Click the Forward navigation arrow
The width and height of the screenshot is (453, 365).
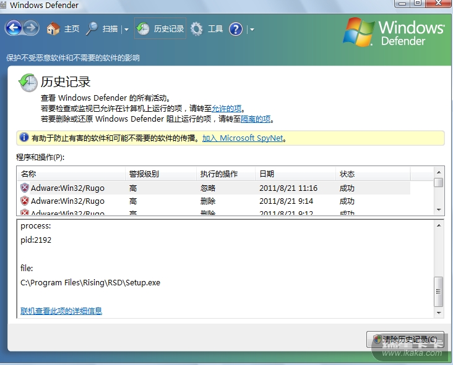pyautogui.click(x=31, y=28)
